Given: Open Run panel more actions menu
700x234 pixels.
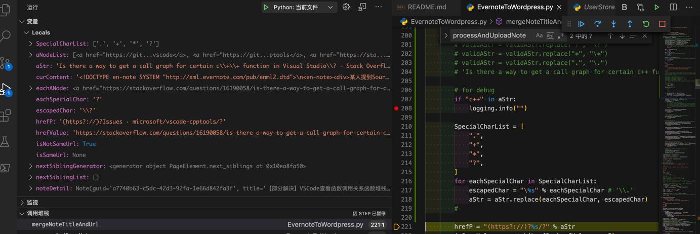Looking at the screenshot, I should point(379,7).
